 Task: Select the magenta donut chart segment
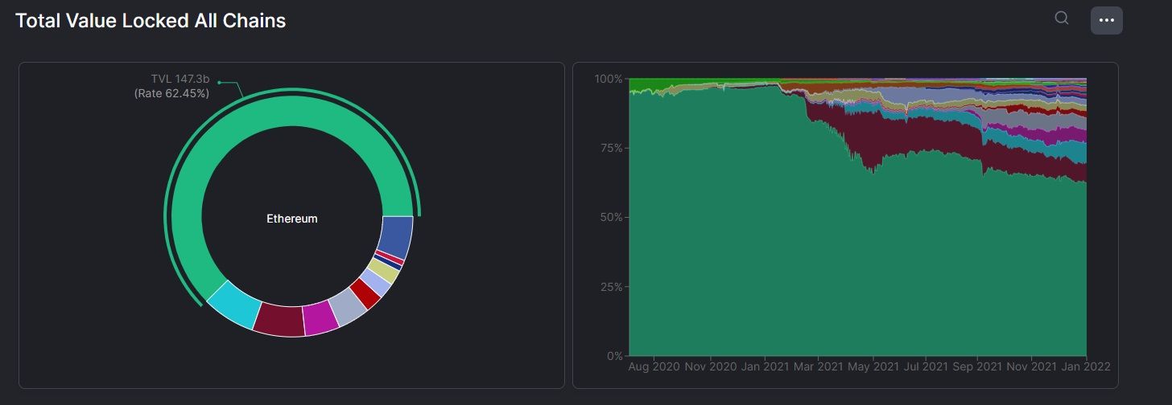[320, 318]
